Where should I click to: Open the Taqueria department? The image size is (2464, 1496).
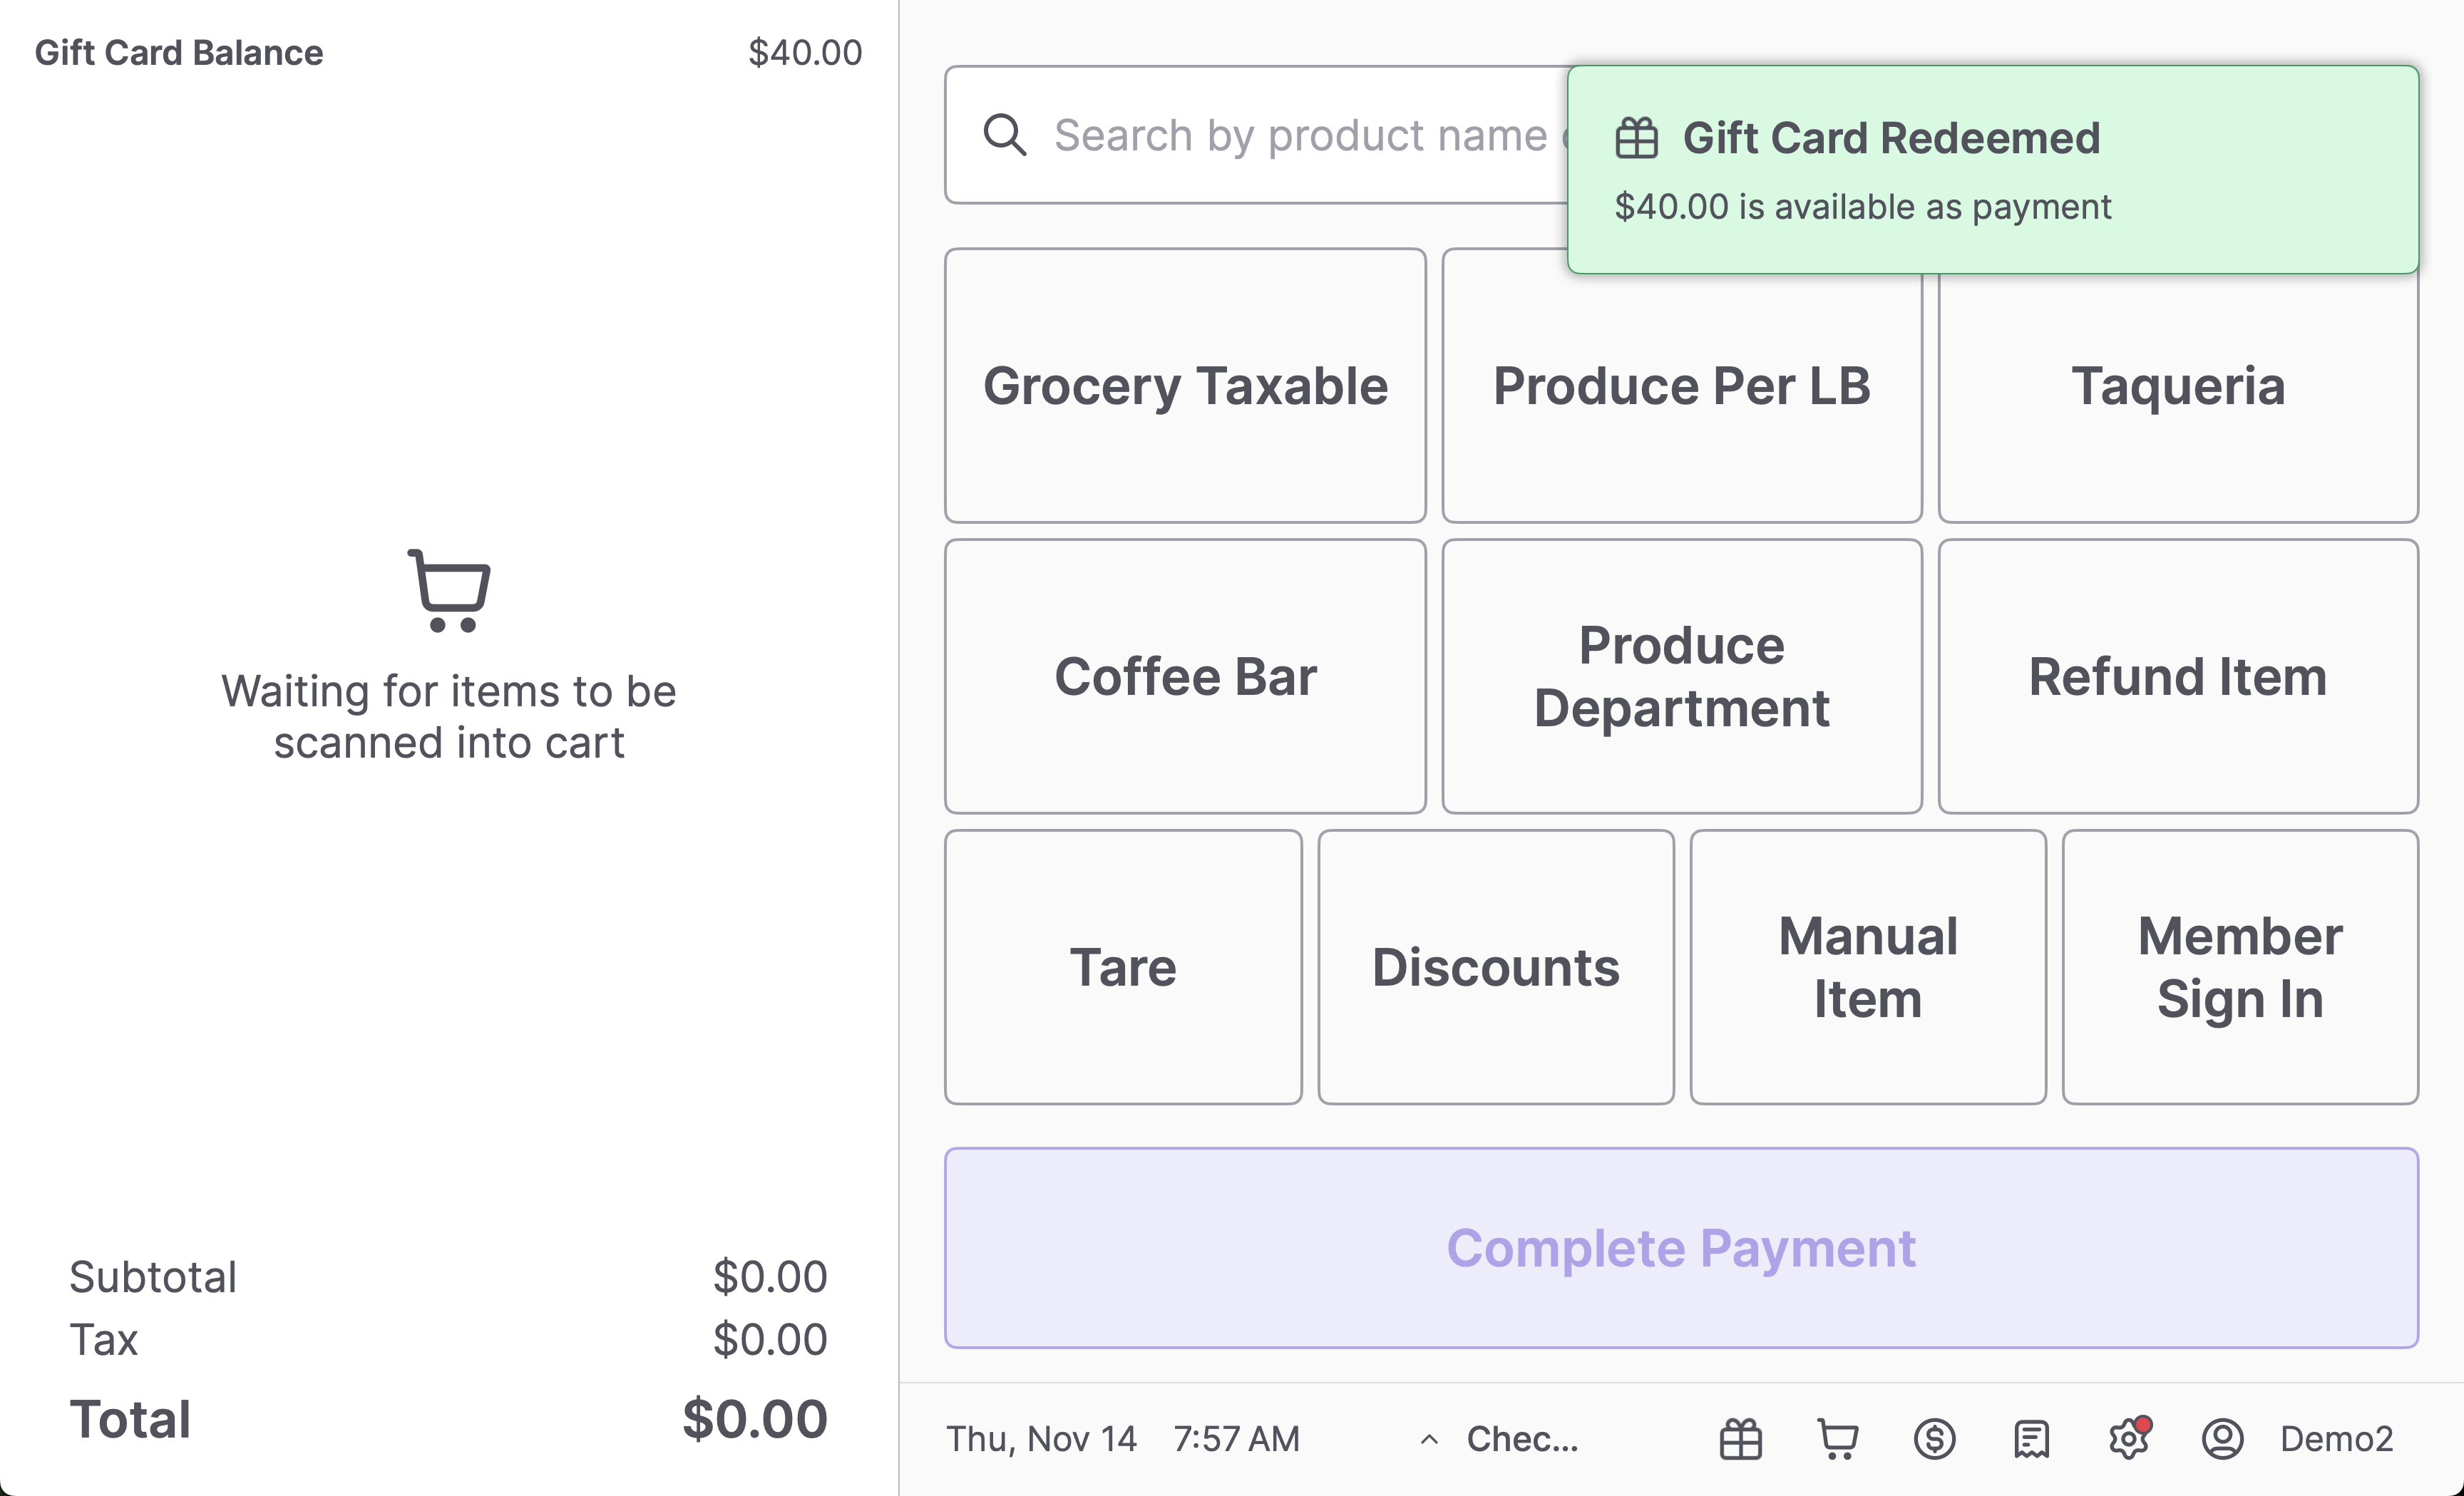(x=2178, y=386)
